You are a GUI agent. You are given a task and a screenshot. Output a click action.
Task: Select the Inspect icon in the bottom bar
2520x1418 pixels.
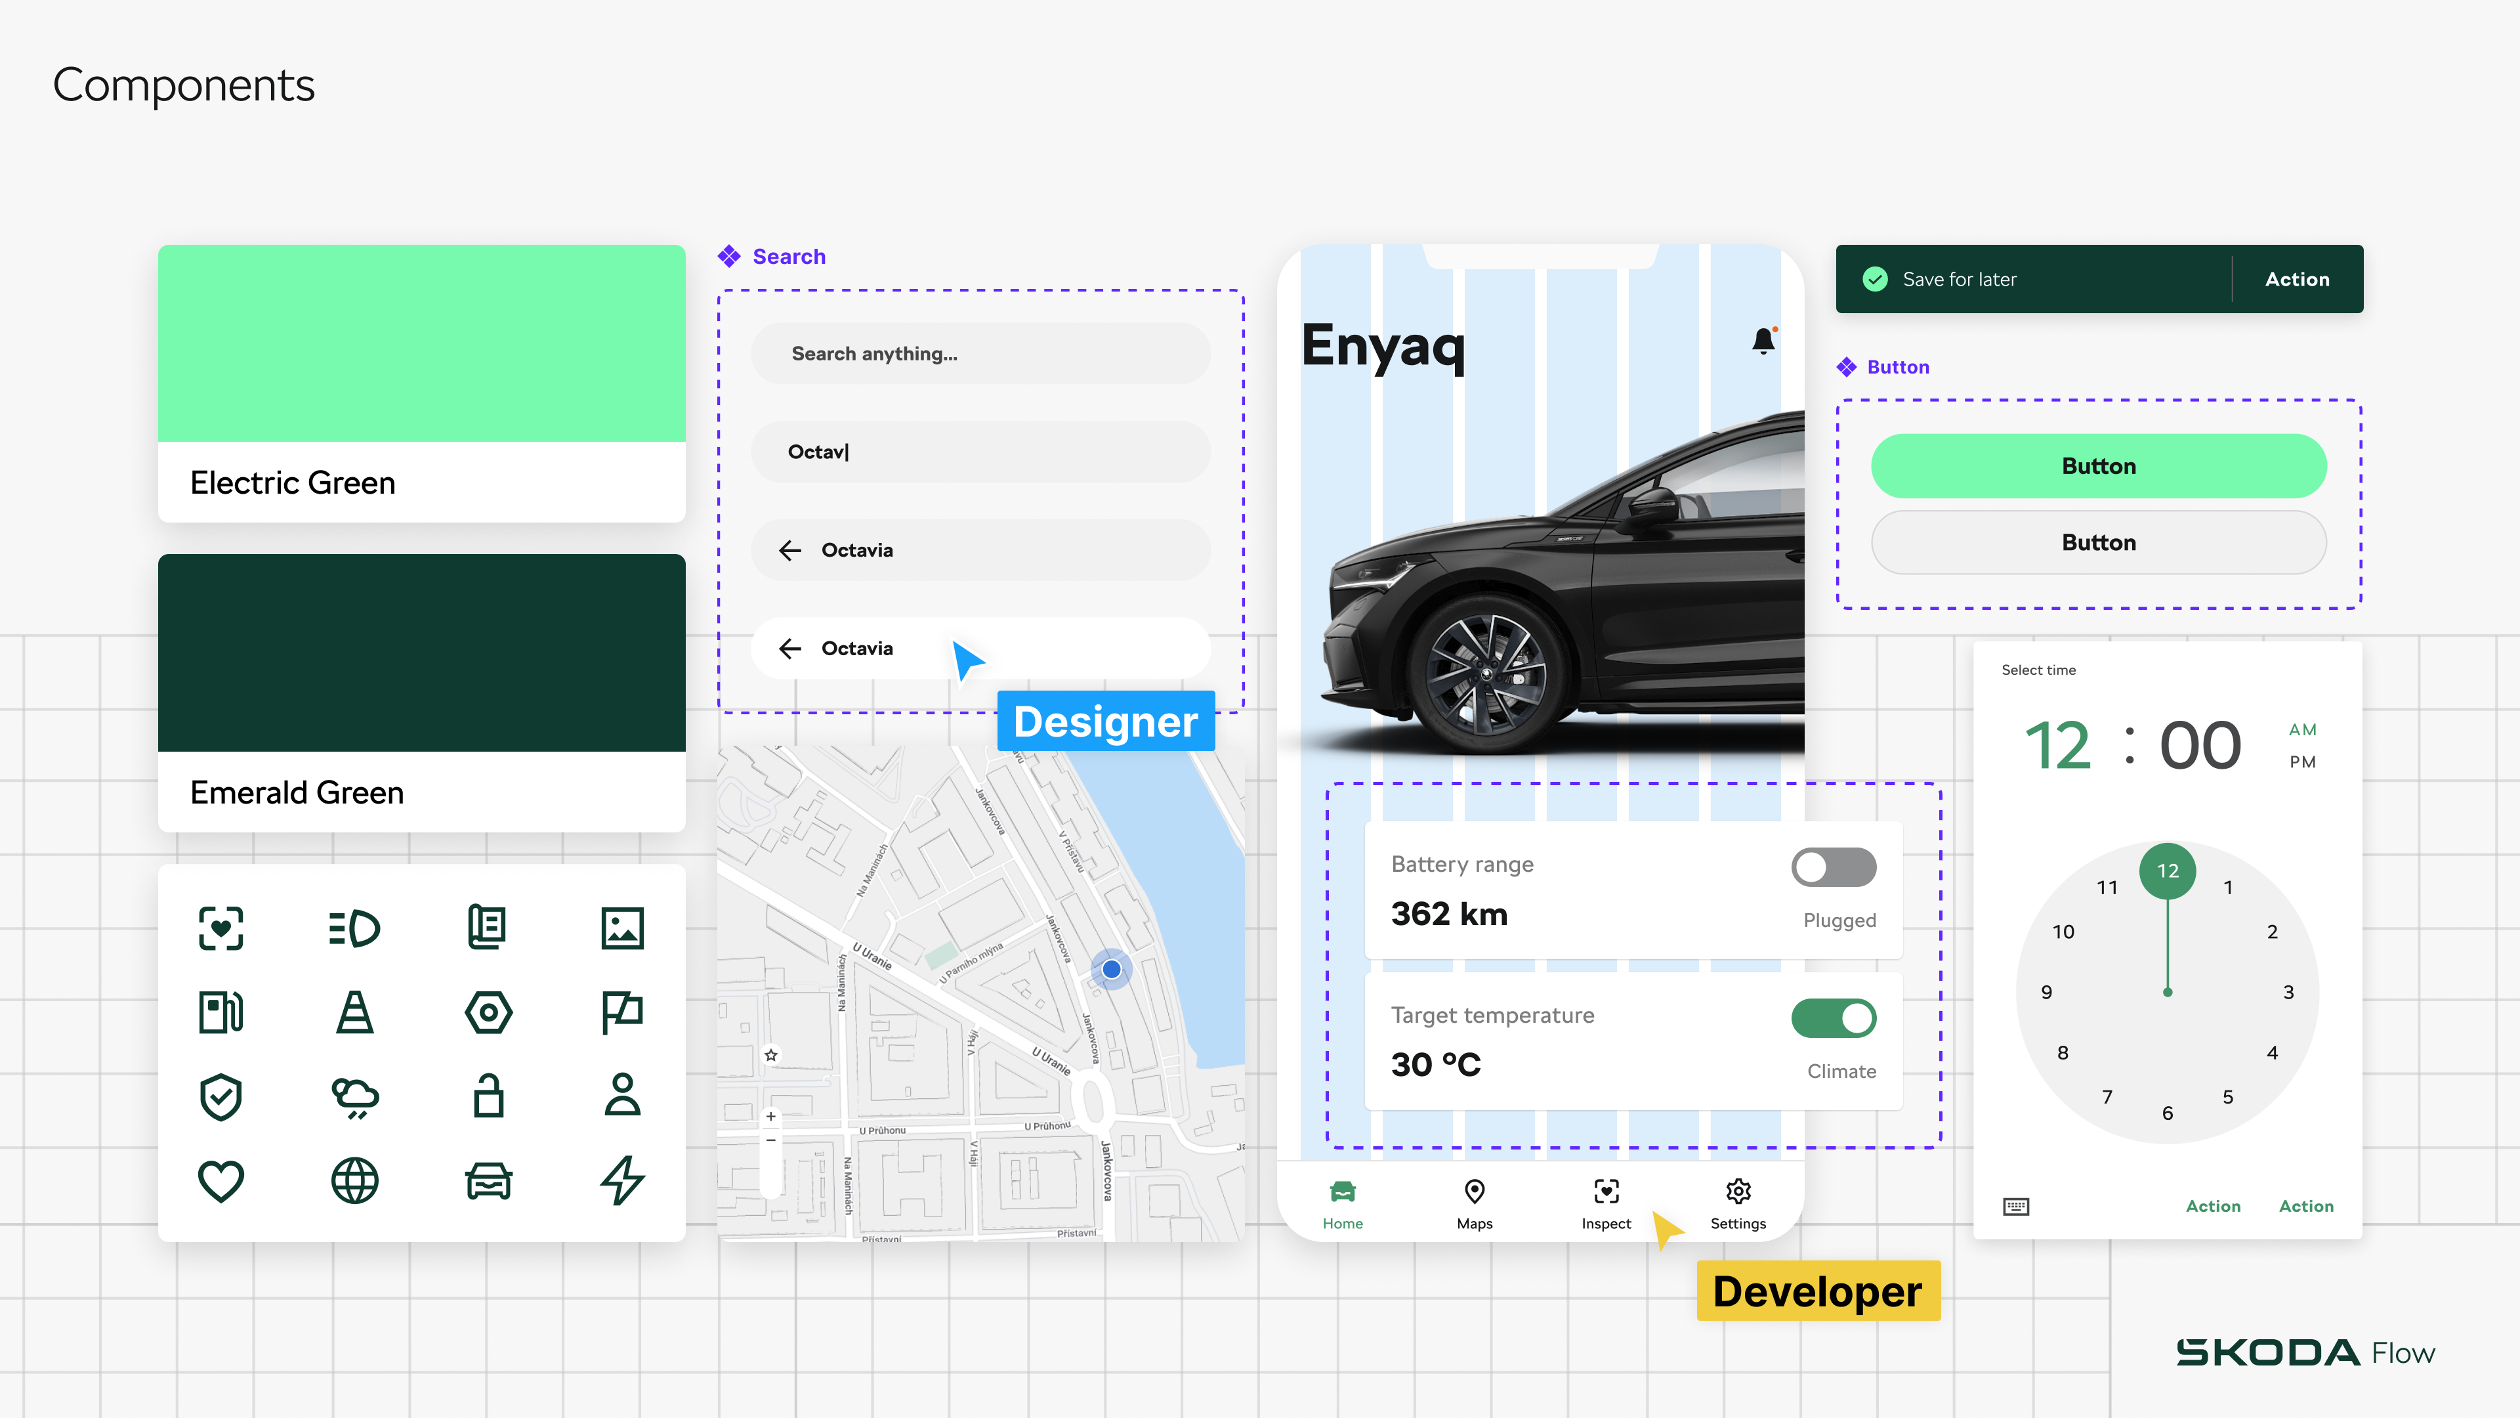point(1605,1192)
